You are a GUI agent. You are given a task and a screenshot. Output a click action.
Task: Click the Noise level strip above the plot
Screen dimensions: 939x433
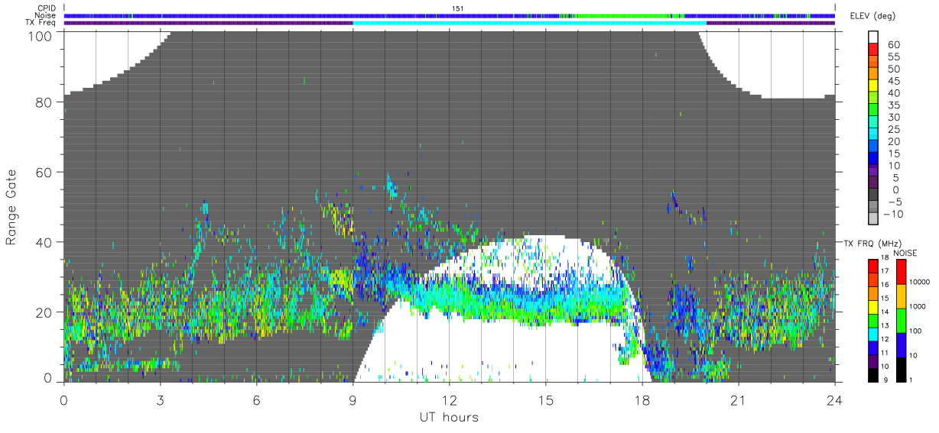[450, 15]
